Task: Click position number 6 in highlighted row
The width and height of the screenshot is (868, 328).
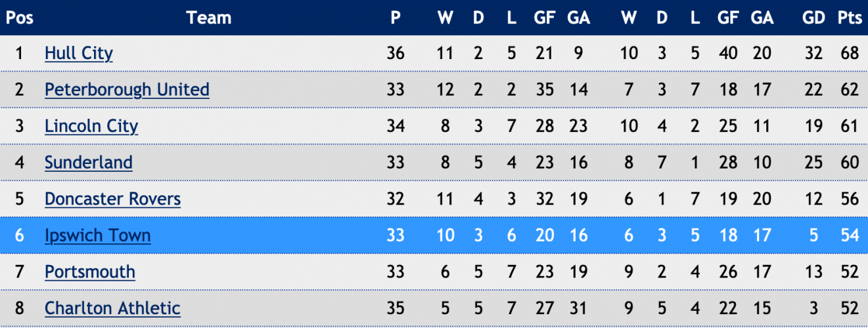Action: 20,235
